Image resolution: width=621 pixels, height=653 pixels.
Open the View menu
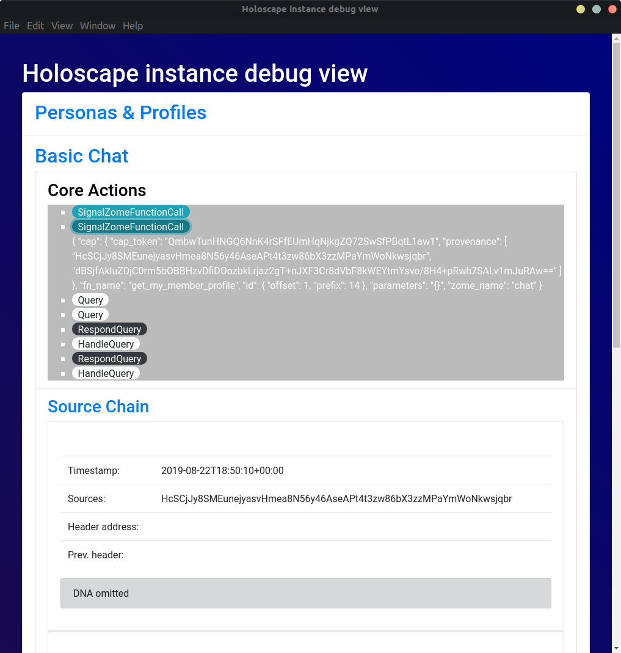click(62, 26)
